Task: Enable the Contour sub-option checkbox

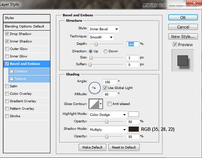Action: pyautogui.click(x=11, y=71)
